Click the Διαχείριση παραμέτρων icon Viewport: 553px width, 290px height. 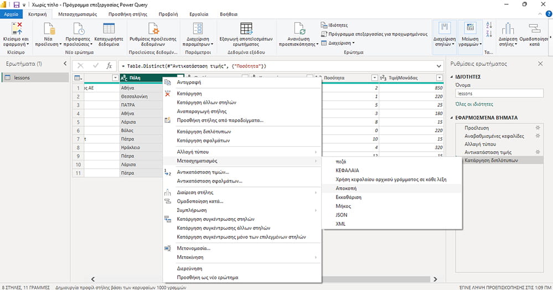[198, 28]
